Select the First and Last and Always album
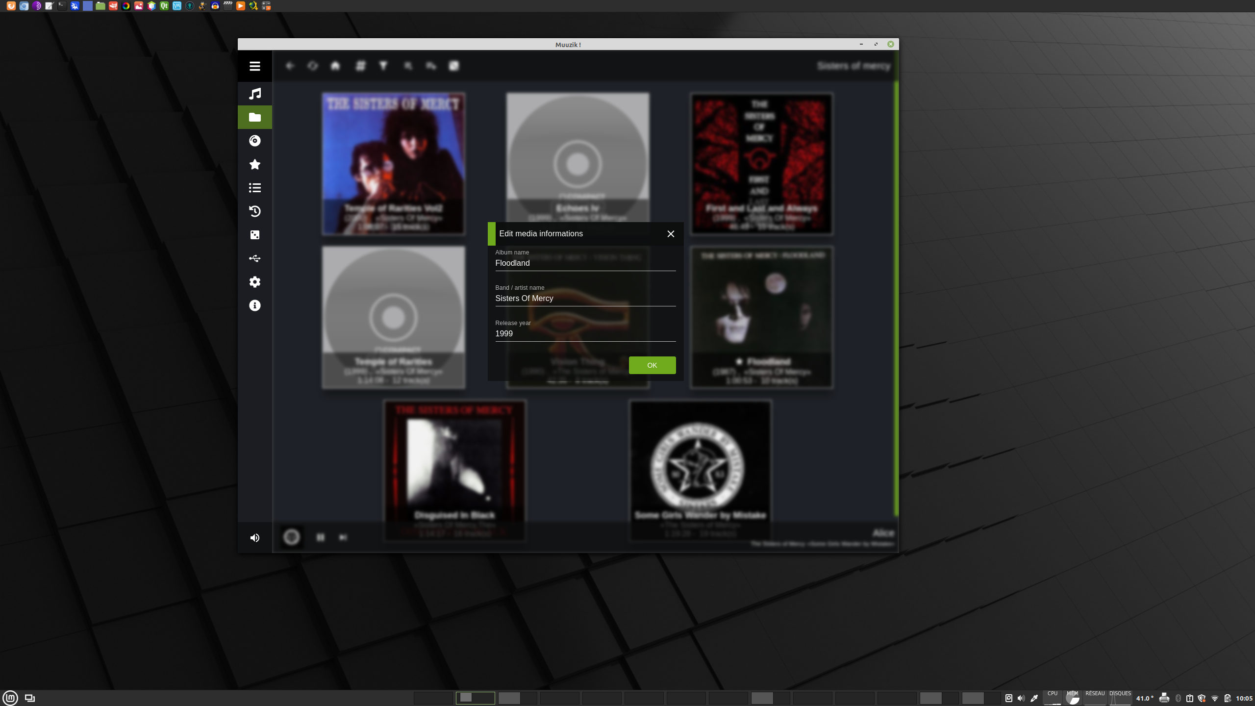Viewport: 1255px width, 706px height. pos(762,164)
